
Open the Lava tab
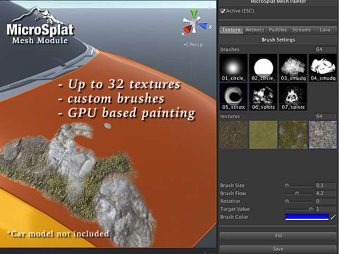click(x=325, y=30)
